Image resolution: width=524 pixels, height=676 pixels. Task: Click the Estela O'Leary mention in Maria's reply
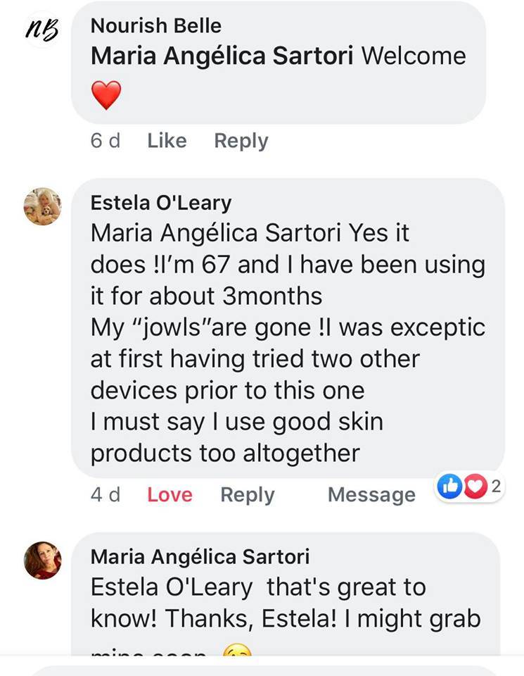172,587
